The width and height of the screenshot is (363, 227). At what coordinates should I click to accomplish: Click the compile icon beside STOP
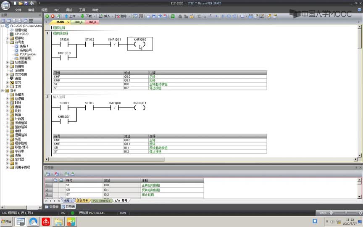tap(58, 16)
